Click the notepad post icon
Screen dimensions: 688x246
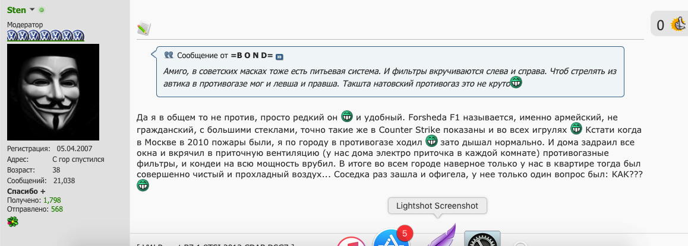(144, 28)
